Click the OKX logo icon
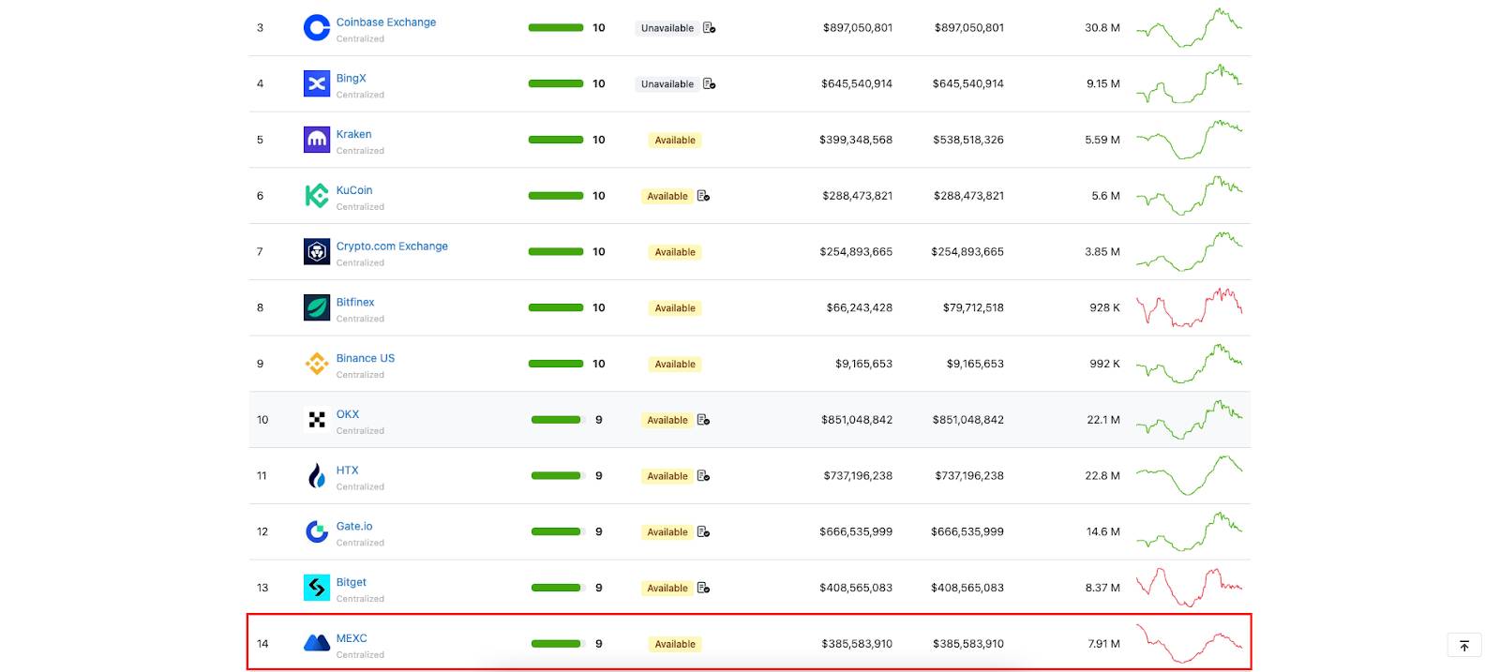This screenshot has width=1500, height=672. [317, 420]
